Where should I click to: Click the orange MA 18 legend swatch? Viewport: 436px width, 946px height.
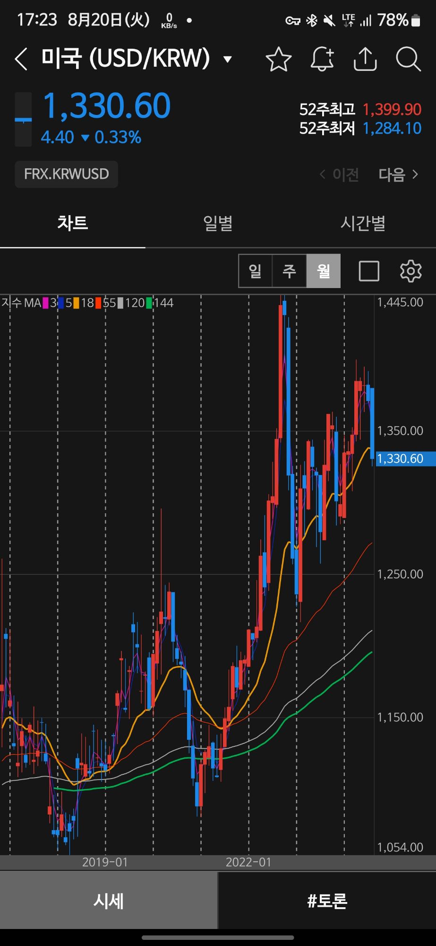tap(77, 303)
